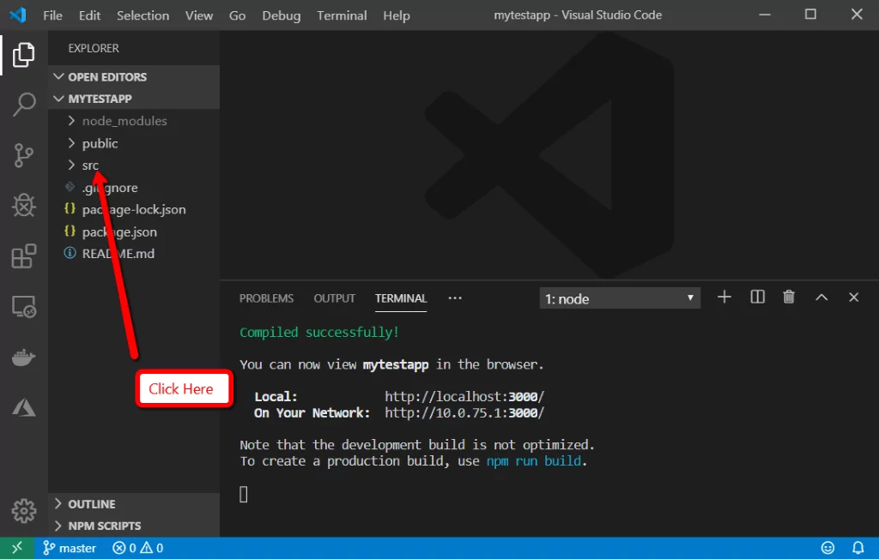This screenshot has width=879, height=559.
Task: Open the Remote Explorer view
Action: [23, 306]
